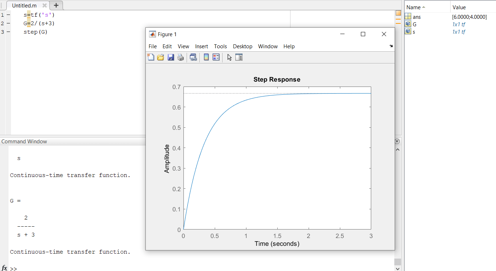Collapse the Figure window dock arrow

coord(391,46)
